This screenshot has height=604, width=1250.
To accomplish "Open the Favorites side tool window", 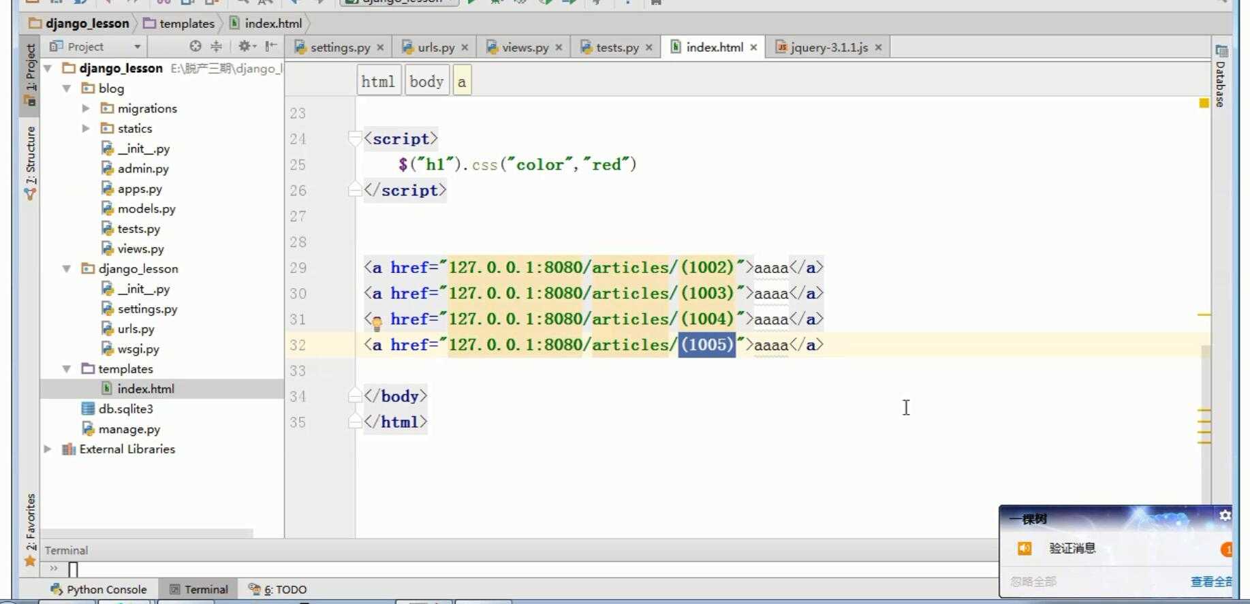I will tap(30, 530).
